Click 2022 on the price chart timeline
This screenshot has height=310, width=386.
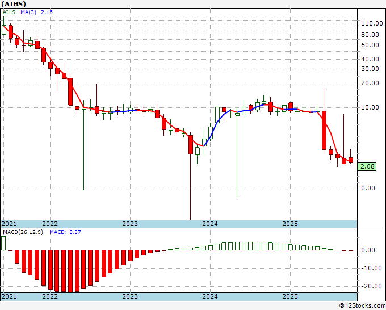(50, 224)
